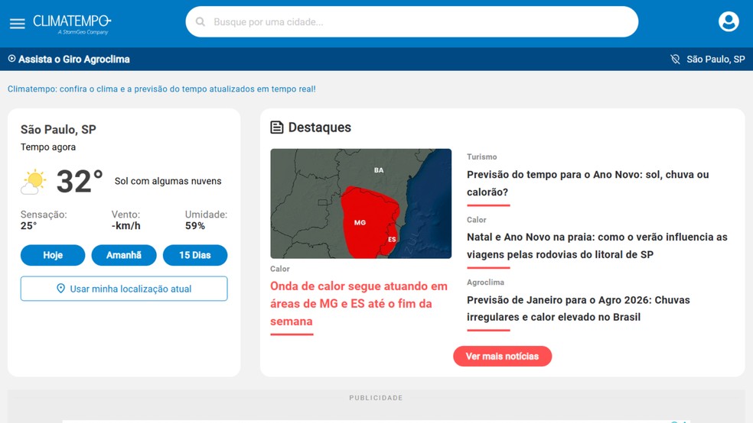Open the hamburger menu

(18, 24)
